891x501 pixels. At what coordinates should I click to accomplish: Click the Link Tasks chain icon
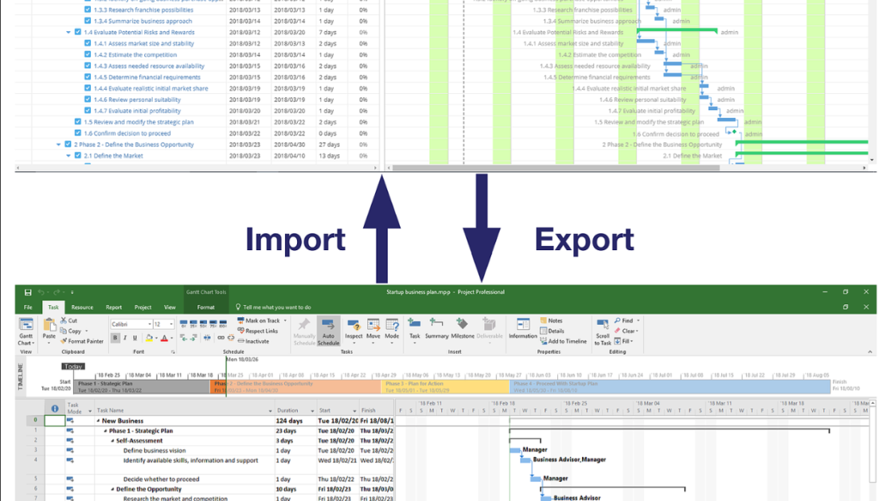(x=221, y=338)
